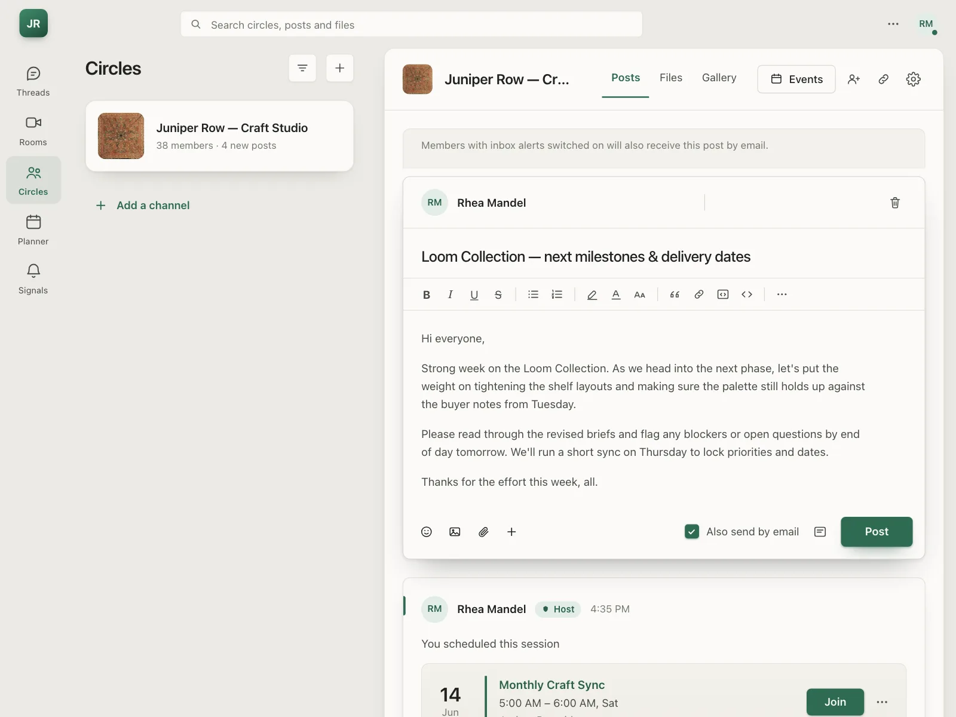Image resolution: width=956 pixels, height=717 pixels.
Task: Toggle Also send by email checkbox
Action: point(692,532)
